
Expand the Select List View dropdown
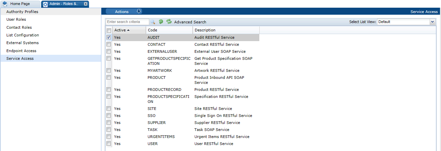pos(432,22)
